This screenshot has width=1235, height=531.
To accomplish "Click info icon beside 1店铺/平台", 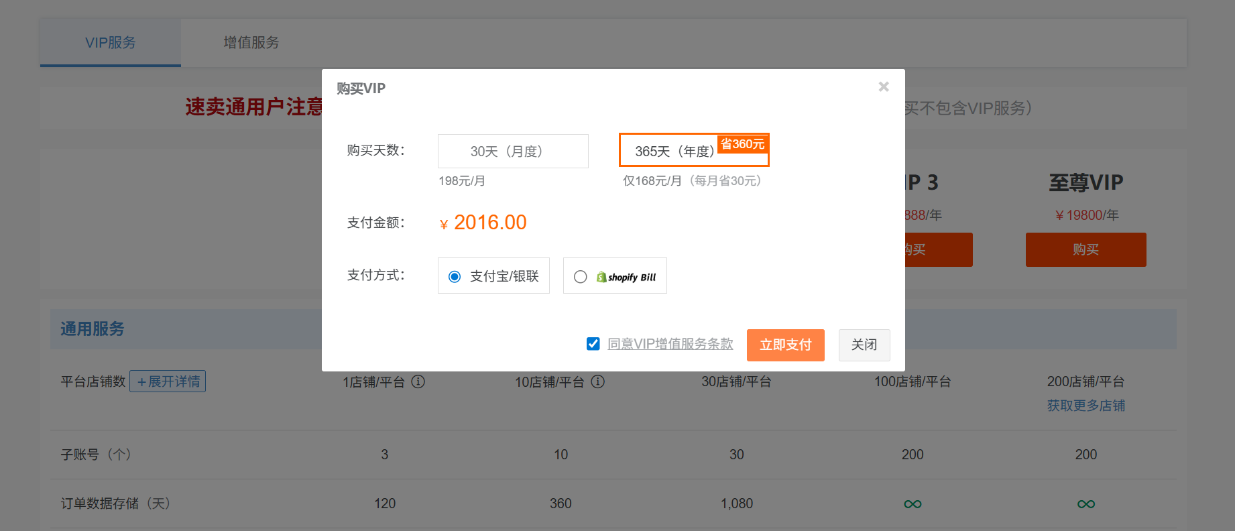I will [x=418, y=381].
